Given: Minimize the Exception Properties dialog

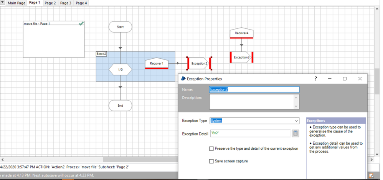Looking at the screenshot, I should click(330, 79).
